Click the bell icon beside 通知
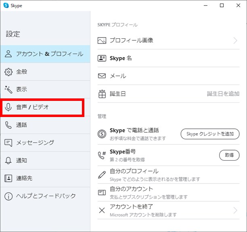 tap(8, 161)
